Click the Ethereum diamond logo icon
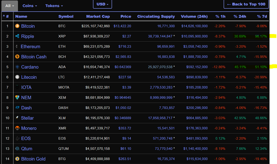This screenshot has height=164, width=277. (17, 46)
